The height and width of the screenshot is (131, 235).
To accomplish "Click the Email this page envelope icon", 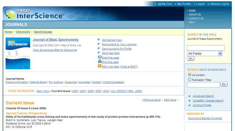I will (x=100, y=57).
